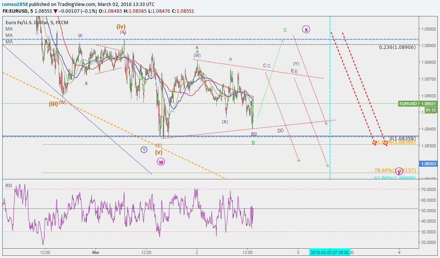
Task: Click the blue A wave label
Action: [230, 59]
